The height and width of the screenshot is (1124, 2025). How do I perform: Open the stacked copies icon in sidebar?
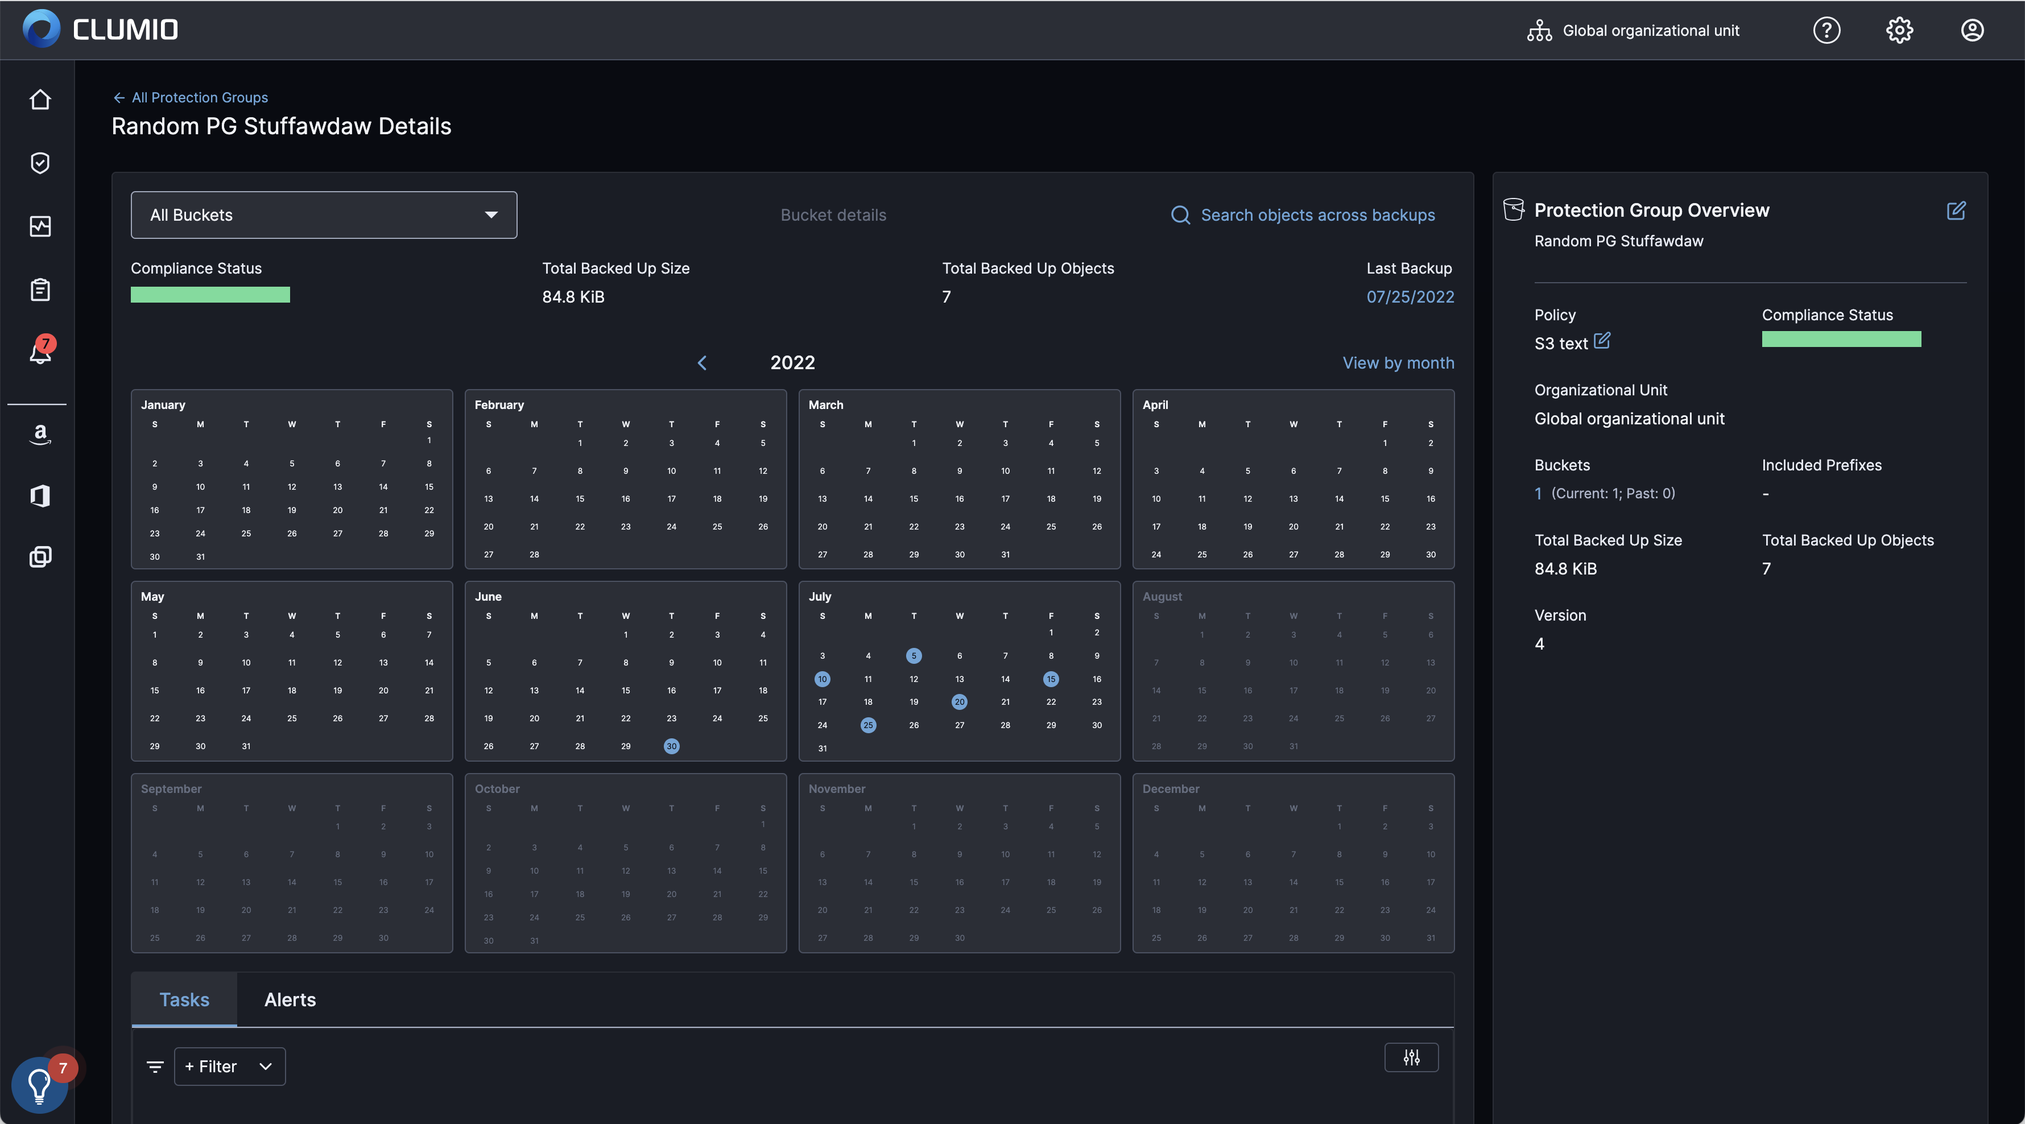point(40,557)
